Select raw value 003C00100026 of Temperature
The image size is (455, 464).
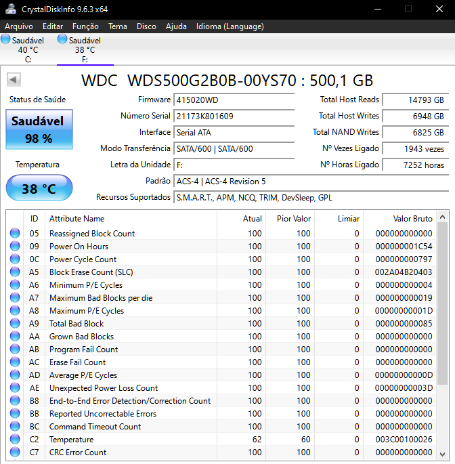(x=404, y=440)
